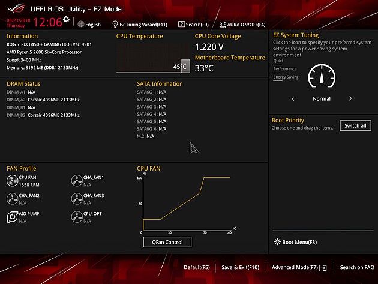
Task: Click the Switch all button
Action: pyautogui.click(x=355, y=125)
